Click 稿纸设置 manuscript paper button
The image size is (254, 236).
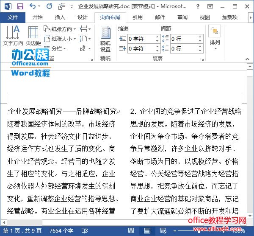point(105,39)
